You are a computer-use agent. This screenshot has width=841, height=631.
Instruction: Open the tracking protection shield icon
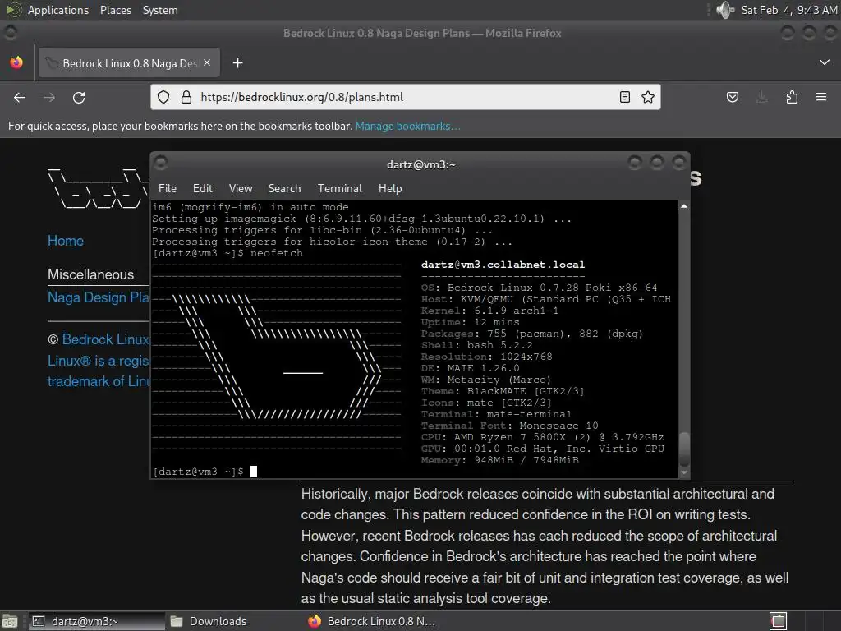click(163, 97)
